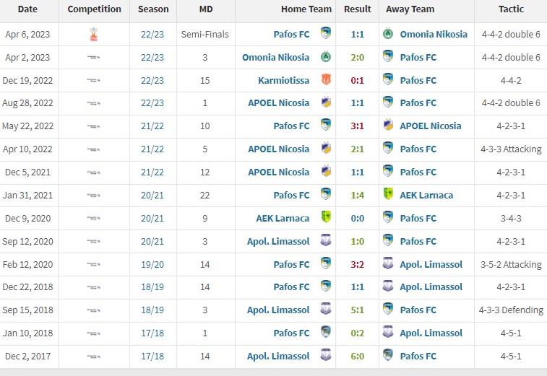Click league competition icon in Dec 19, 2022 row
This screenshot has height=376, width=547.
pos(94,81)
